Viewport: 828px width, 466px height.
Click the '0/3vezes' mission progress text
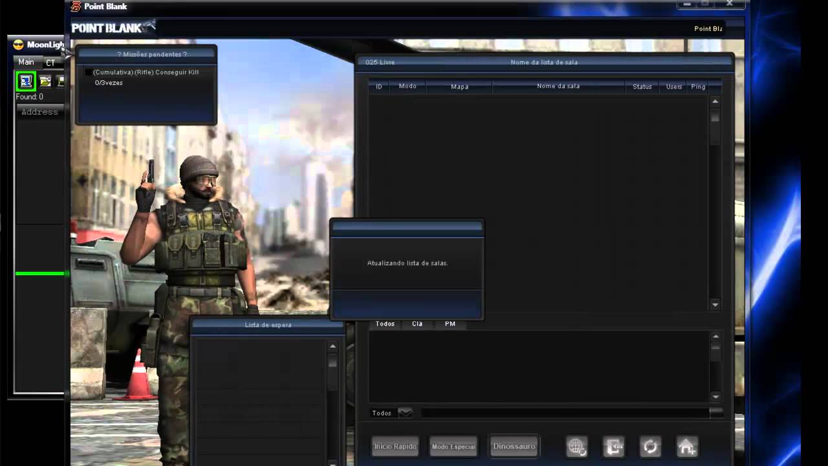tap(109, 83)
